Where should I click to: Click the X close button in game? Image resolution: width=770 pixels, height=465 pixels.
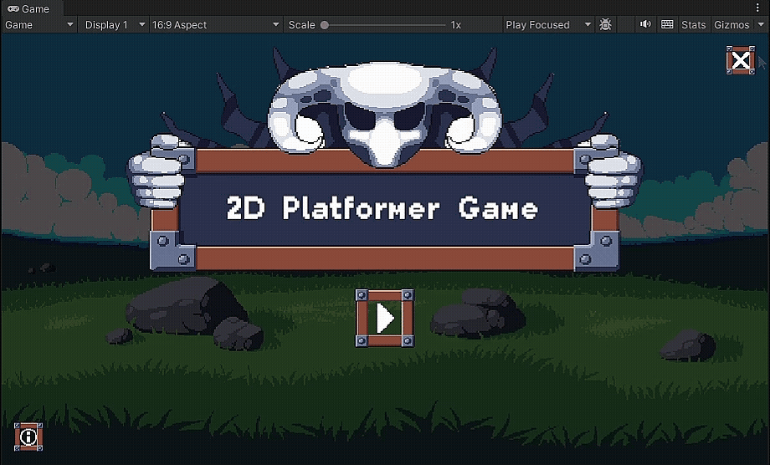740,60
